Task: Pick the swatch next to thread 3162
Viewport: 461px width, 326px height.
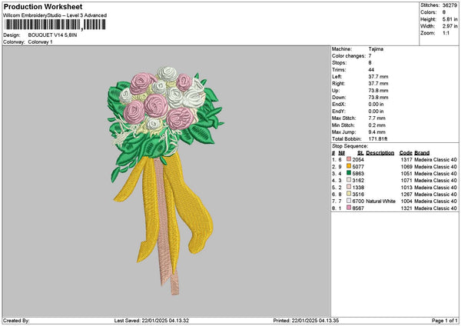Action: click(x=349, y=180)
